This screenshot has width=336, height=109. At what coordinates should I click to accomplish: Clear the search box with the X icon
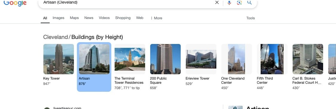(x=217, y=2)
